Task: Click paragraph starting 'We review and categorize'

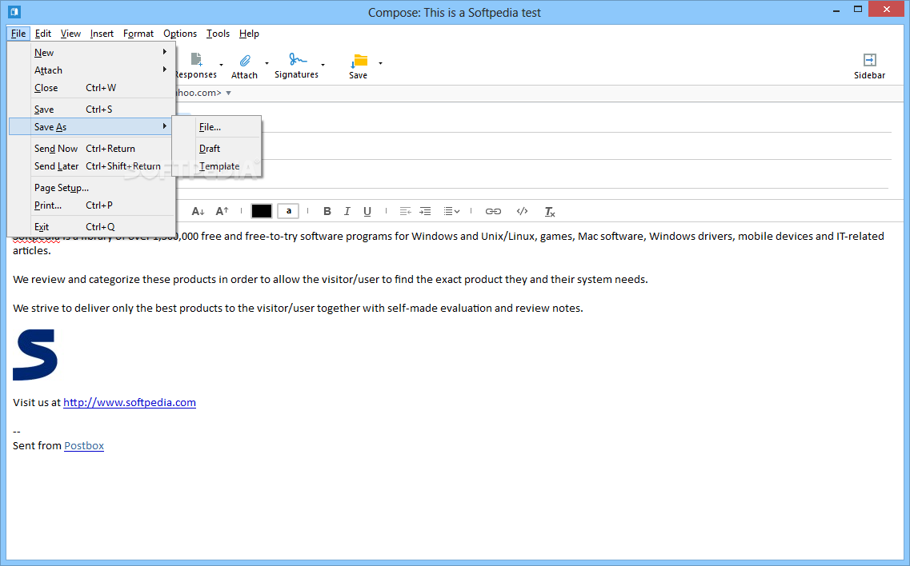Action: tap(331, 280)
